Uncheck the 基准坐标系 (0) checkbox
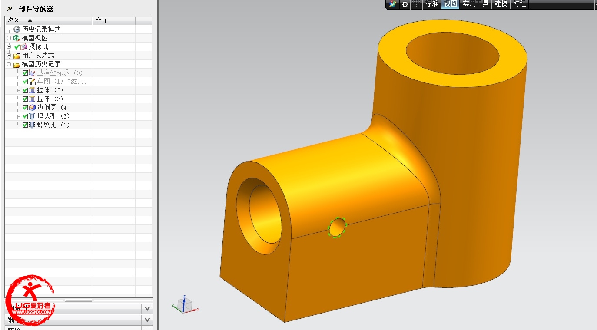 coord(25,73)
